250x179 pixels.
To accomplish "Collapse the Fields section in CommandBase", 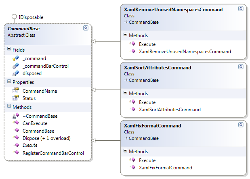I will pos(9,49).
